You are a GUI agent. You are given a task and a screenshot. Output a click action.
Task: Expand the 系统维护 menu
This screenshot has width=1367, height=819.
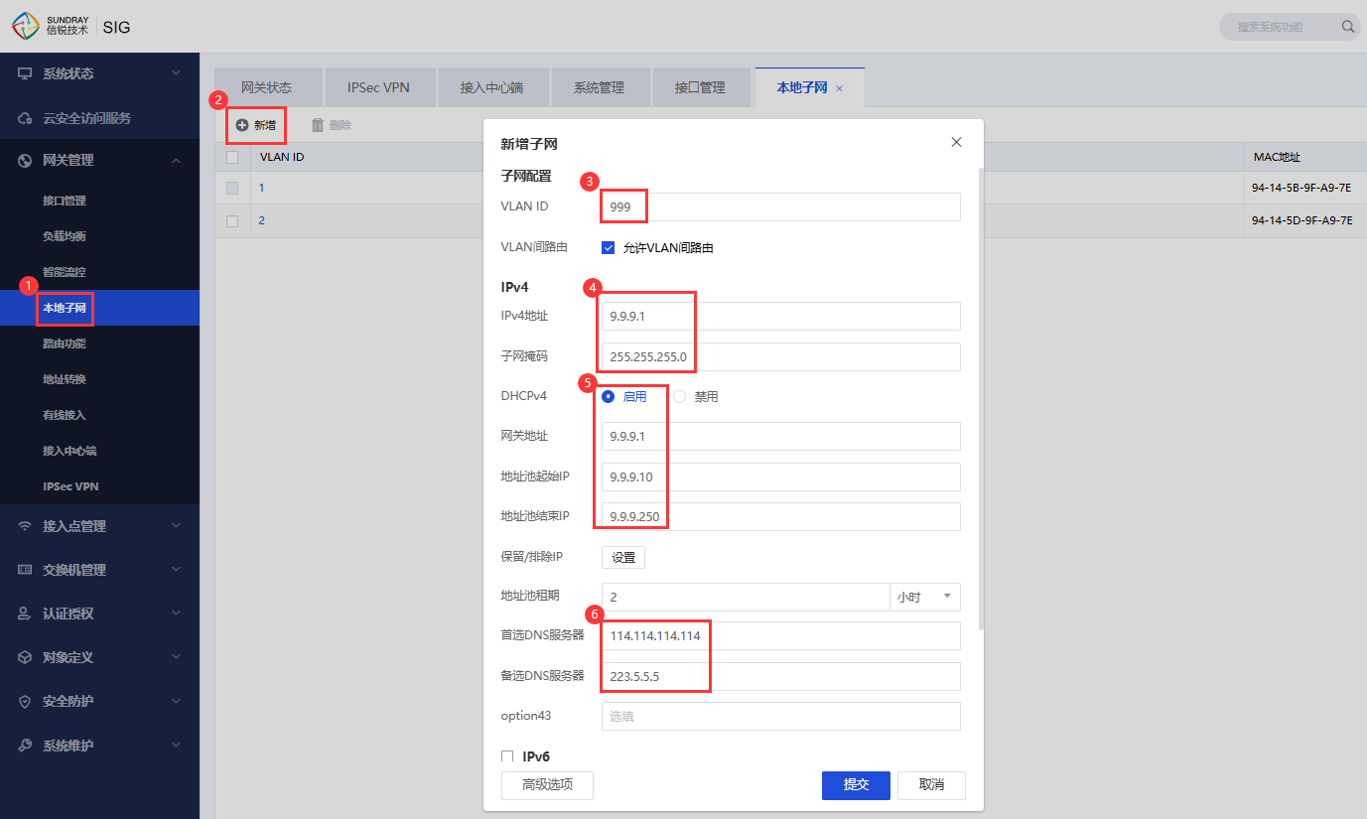(x=176, y=745)
